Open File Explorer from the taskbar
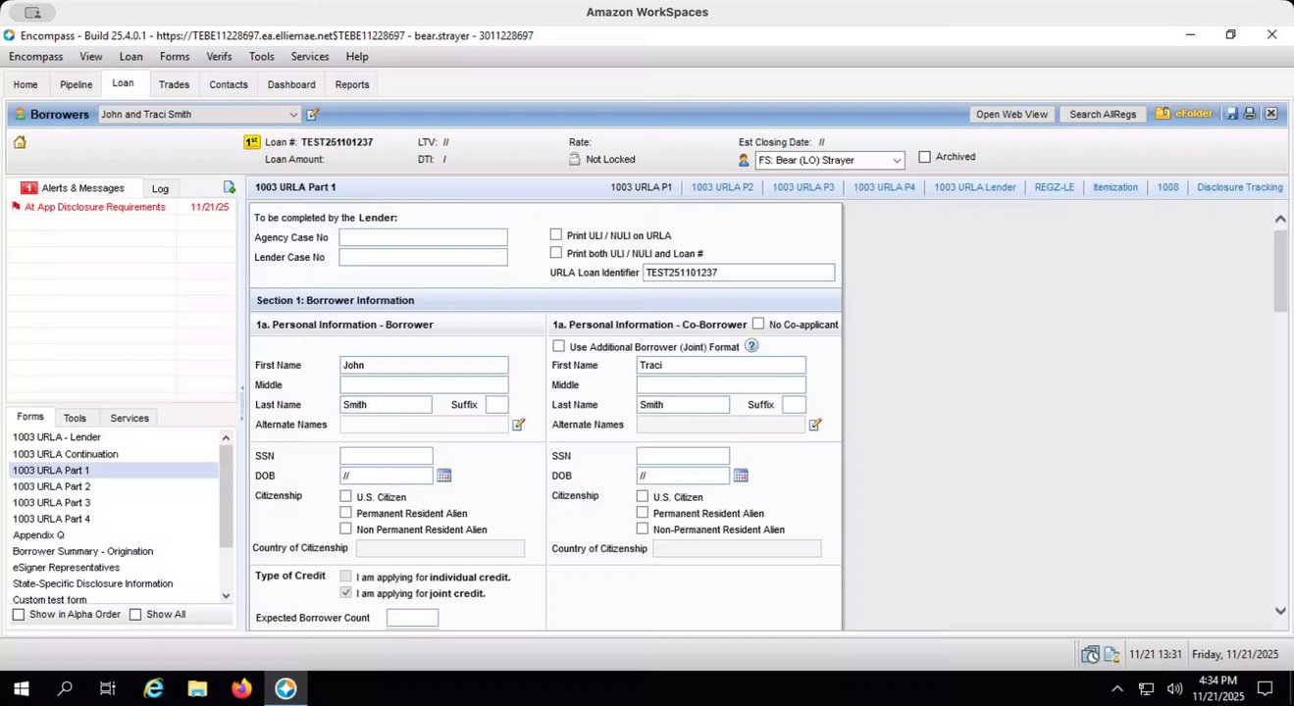This screenshot has height=706, width=1294. pyautogui.click(x=197, y=688)
